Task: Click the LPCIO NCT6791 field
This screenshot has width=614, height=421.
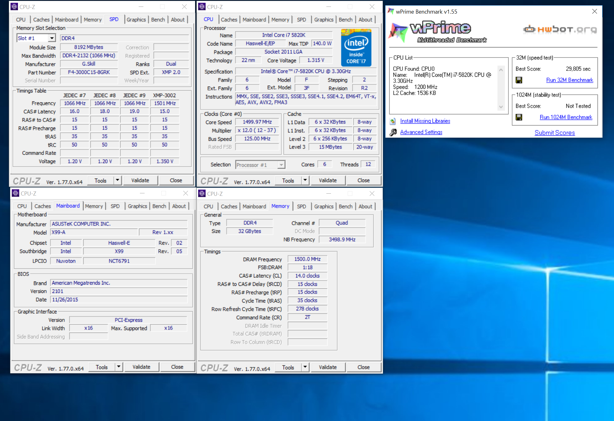Action: (x=119, y=261)
